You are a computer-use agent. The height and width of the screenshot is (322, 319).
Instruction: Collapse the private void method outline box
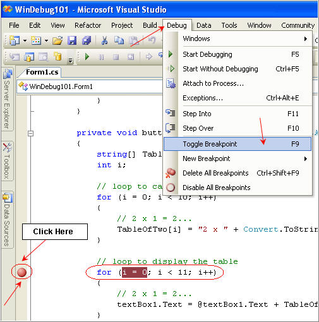tap(30, 133)
